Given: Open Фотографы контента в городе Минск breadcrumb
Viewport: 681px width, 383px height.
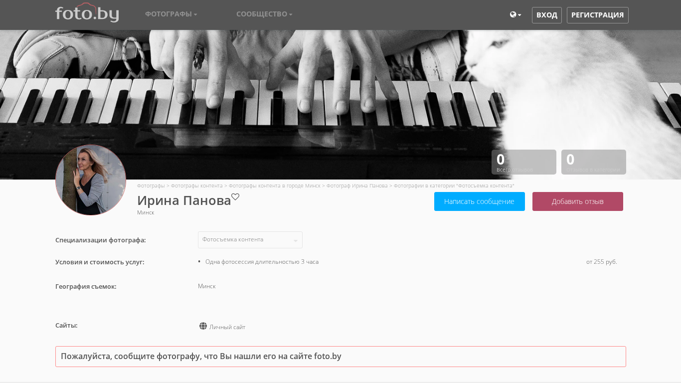Looking at the screenshot, I should 275,186.
